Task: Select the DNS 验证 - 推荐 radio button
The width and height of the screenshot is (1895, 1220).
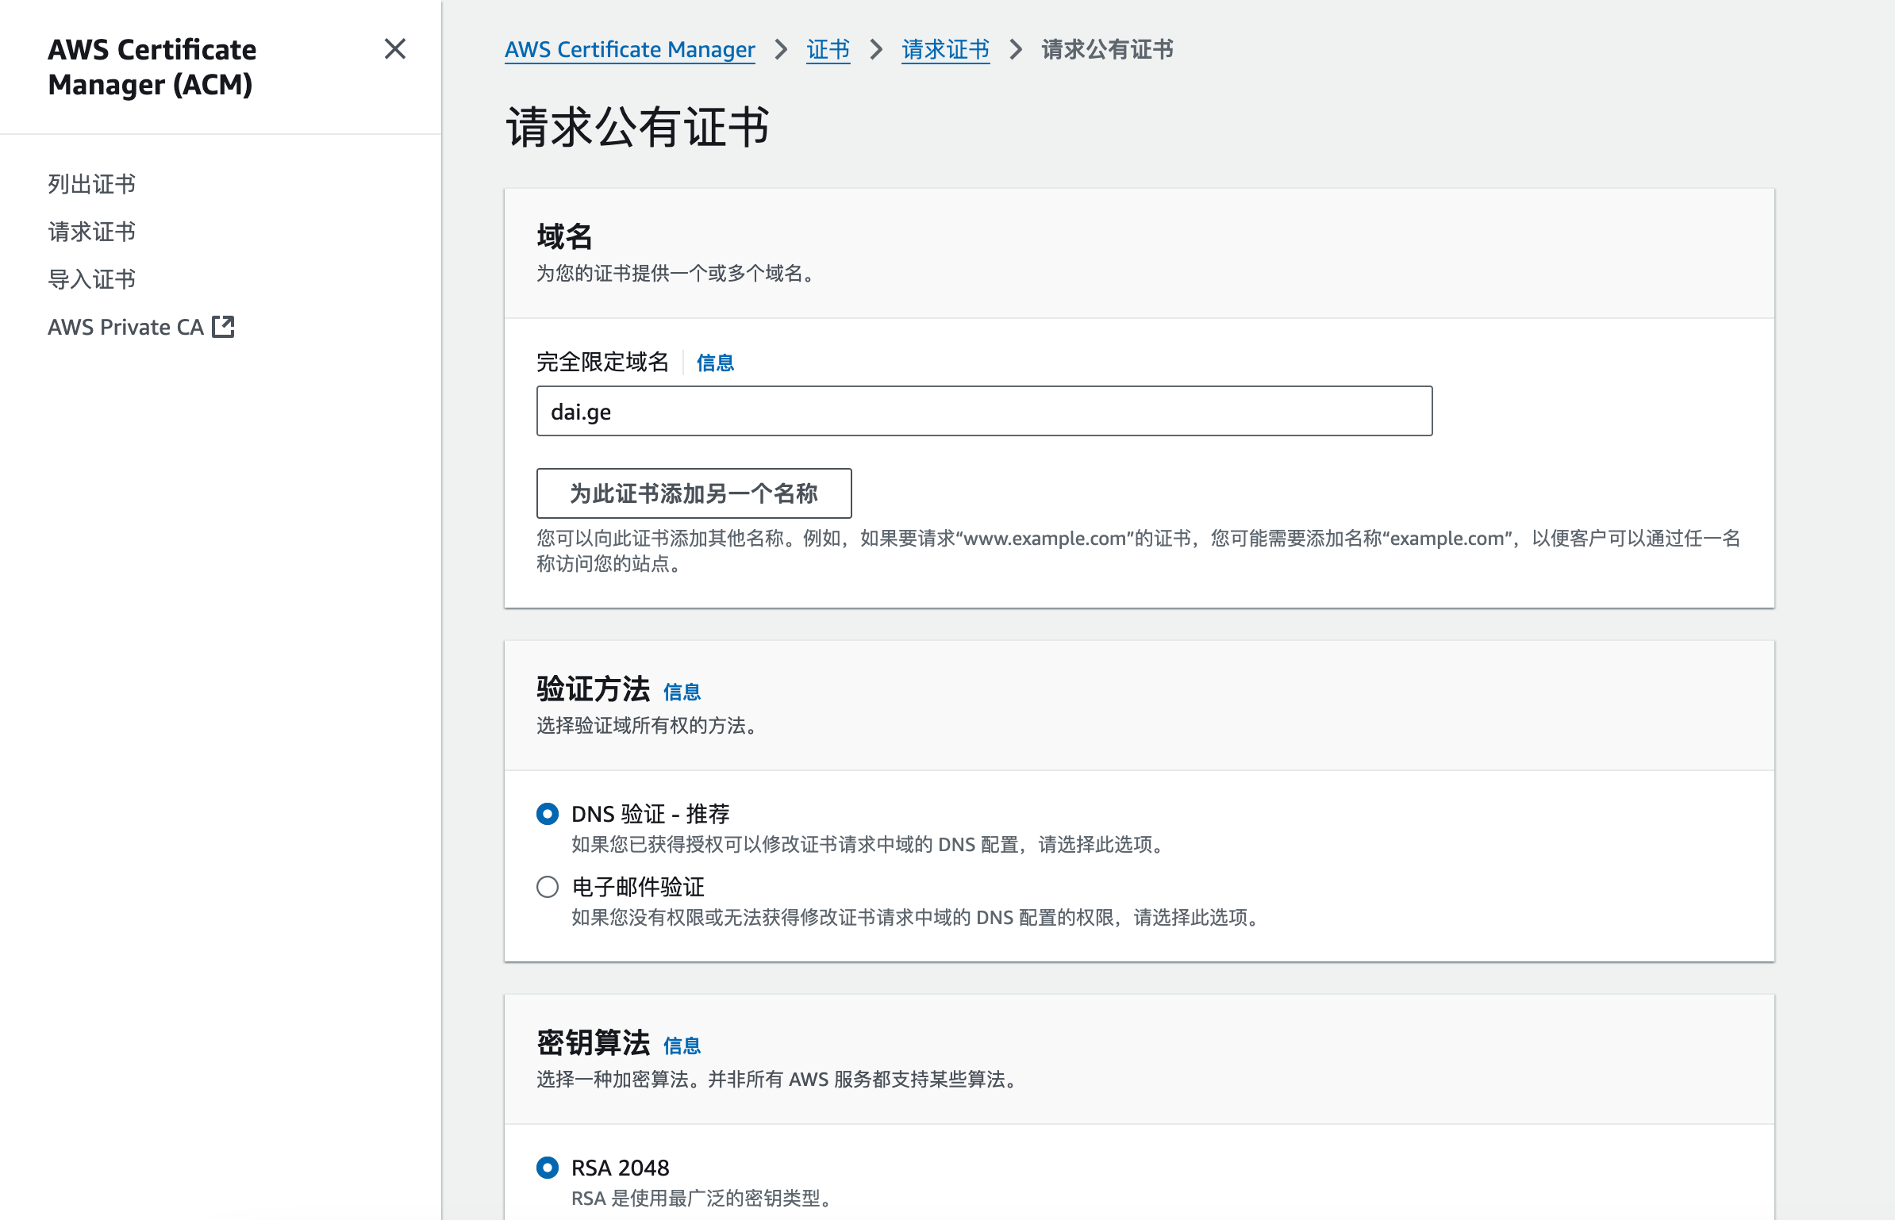Action: point(548,814)
